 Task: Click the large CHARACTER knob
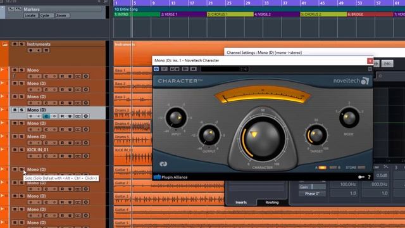coord(263,139)
